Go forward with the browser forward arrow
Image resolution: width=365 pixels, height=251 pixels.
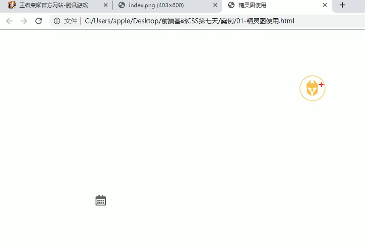pyautogui.click(x=24, y=21)
